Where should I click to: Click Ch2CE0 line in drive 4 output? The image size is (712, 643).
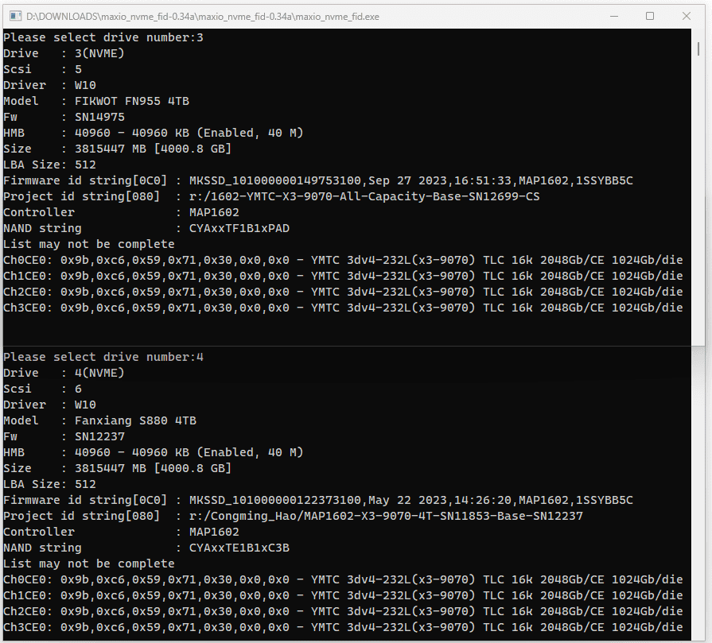click(343, 611)
